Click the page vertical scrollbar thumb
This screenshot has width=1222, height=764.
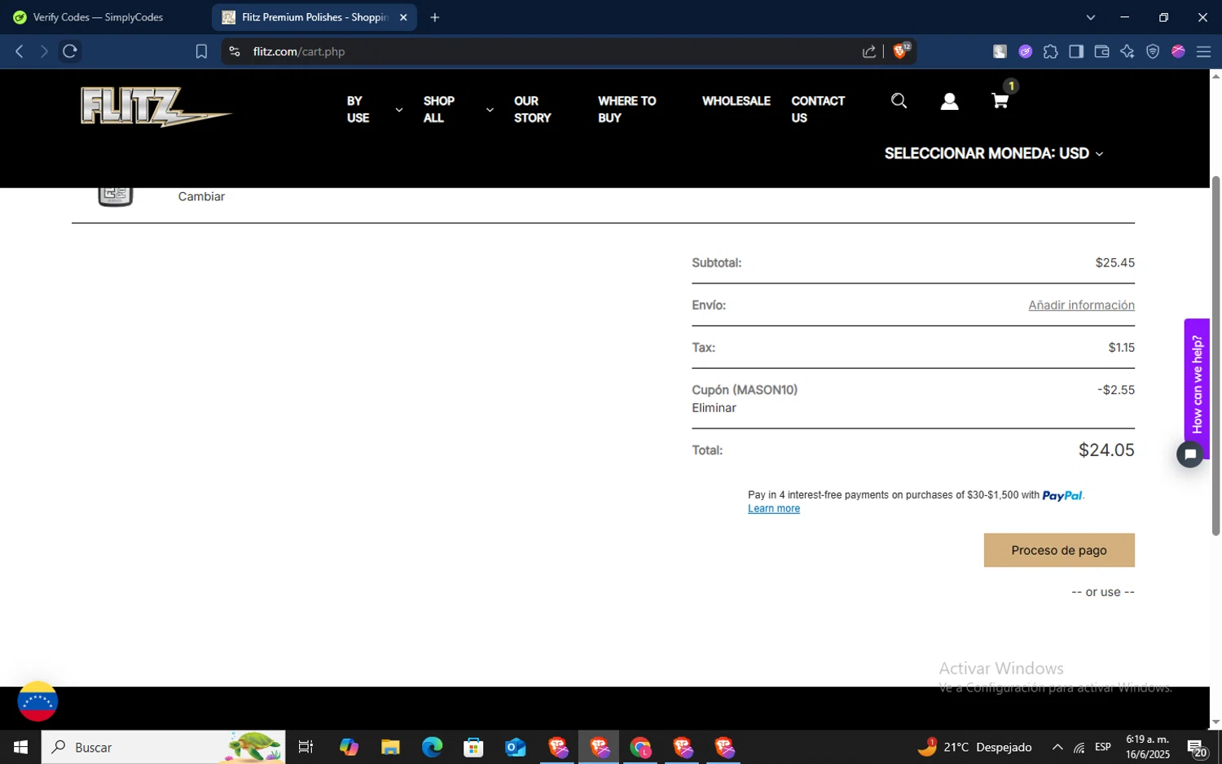1215,356
